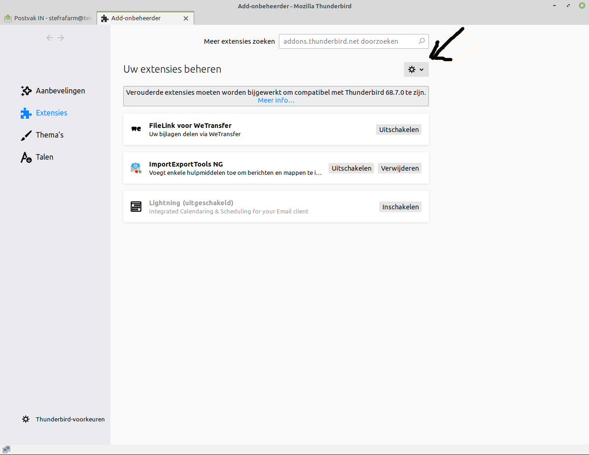The width and height of the screenshot is (589, 455).
Task: Close the Add-onbeheerder tab
Action: [186, 18]
